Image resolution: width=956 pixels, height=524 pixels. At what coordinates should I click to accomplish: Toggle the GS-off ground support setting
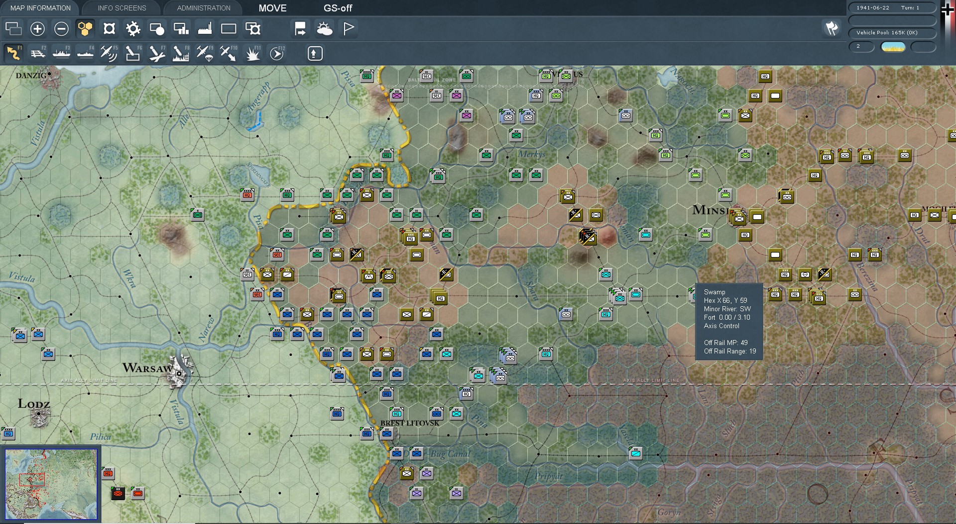pos(338,8)
